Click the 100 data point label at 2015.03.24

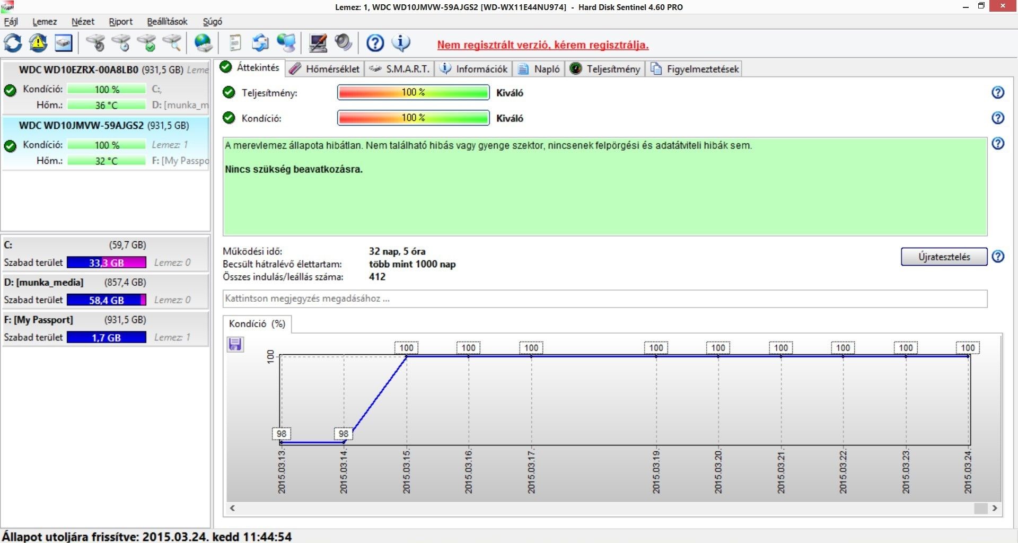[968, 348]
